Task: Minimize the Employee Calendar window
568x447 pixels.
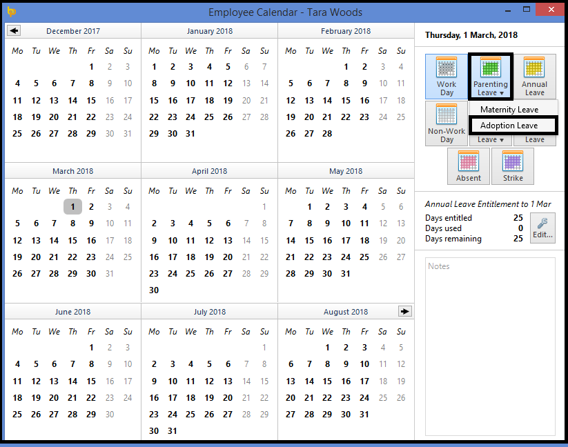Action: (x=508, y=11)
